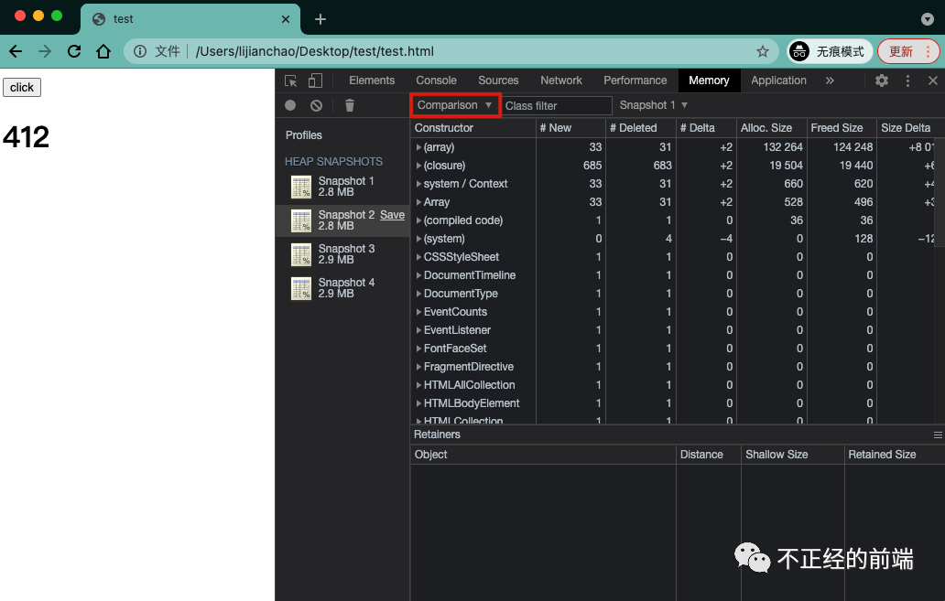Select Snapshot 1 in heap snapshots

pos(342,187)
